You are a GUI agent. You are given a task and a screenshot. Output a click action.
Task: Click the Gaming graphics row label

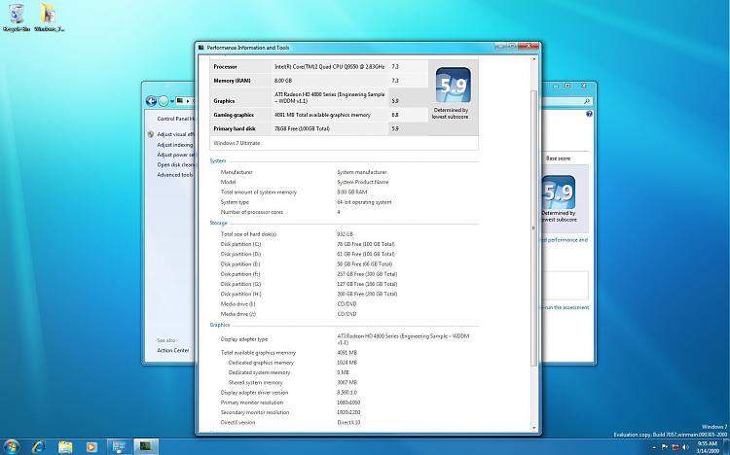point(234,115)
